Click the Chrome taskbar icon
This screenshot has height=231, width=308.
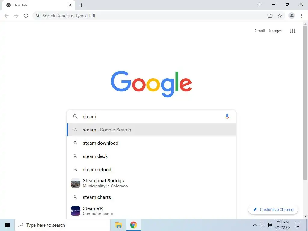(x=133, y=225)
